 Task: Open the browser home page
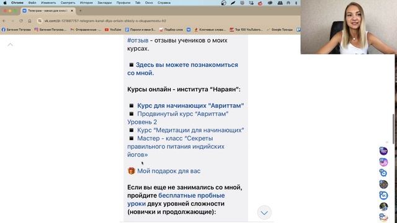pos(30,20)
